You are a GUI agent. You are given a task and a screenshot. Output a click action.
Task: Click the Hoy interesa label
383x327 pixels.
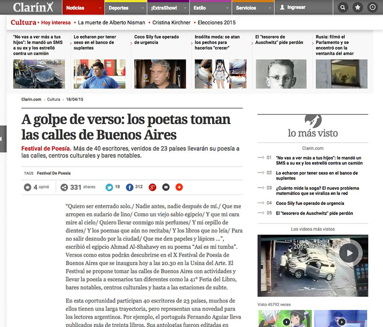[56, 23]
